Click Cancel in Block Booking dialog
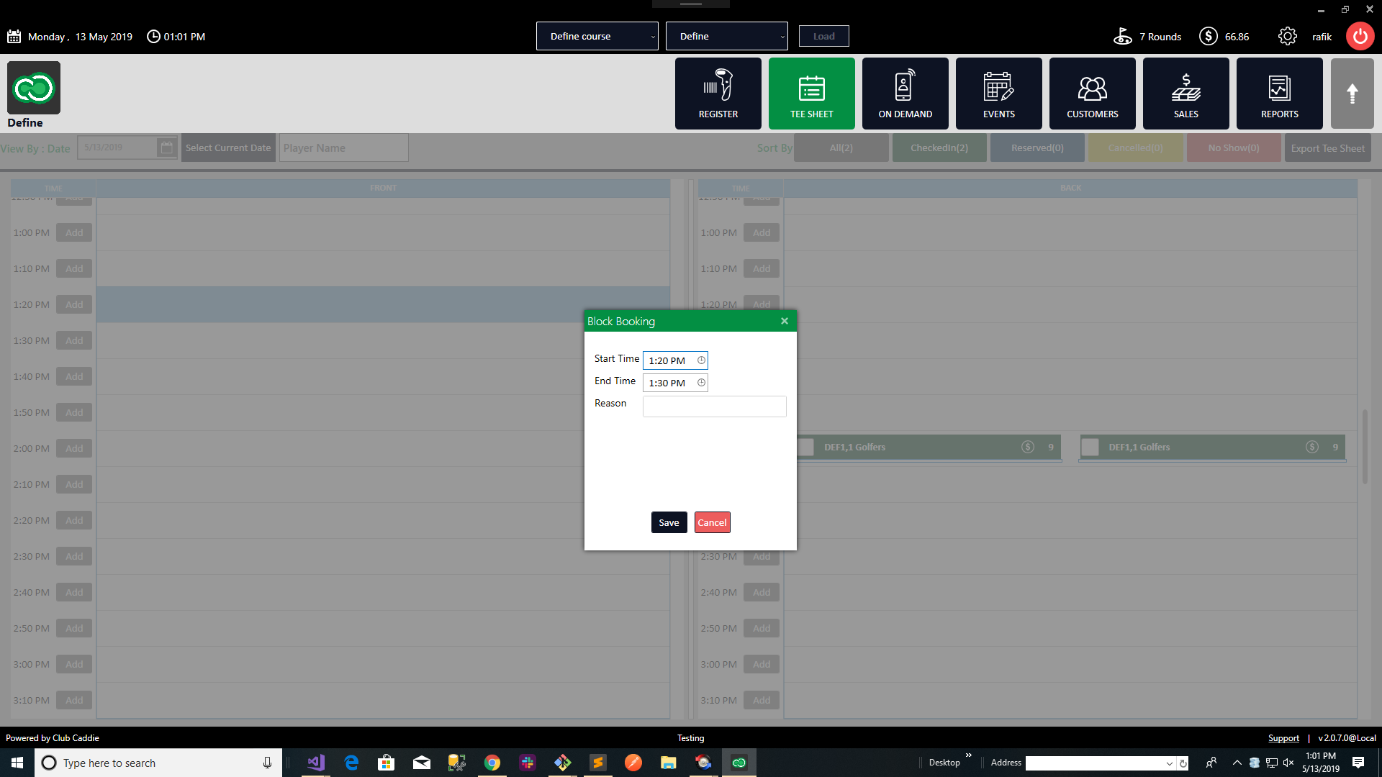The width and height of the screenshot is (1382, 777). point(712,522)
